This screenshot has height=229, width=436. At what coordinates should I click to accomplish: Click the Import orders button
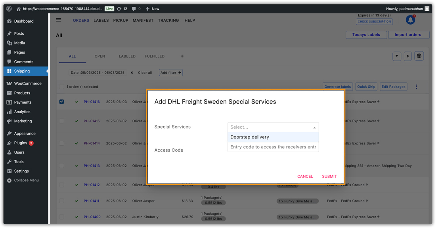tap(408, 35)
